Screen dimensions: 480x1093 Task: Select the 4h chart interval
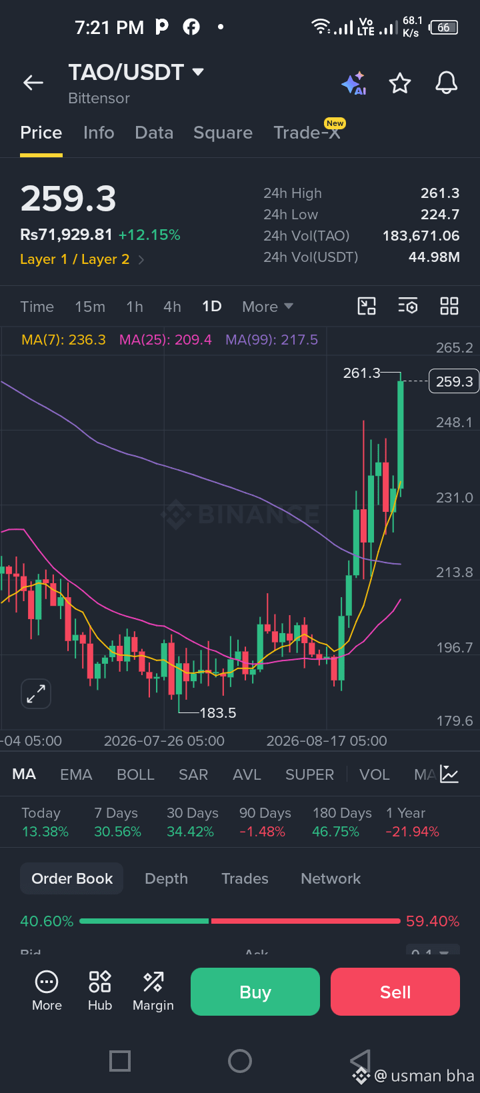click(x=172, y=307)
